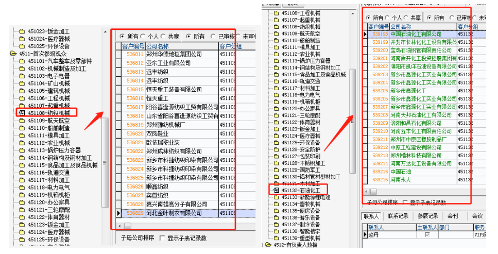Viewport: 498px width, 254px height.
Task: Click contact name 赵丹
Action: pyautogui.click(x=373, y=235)
